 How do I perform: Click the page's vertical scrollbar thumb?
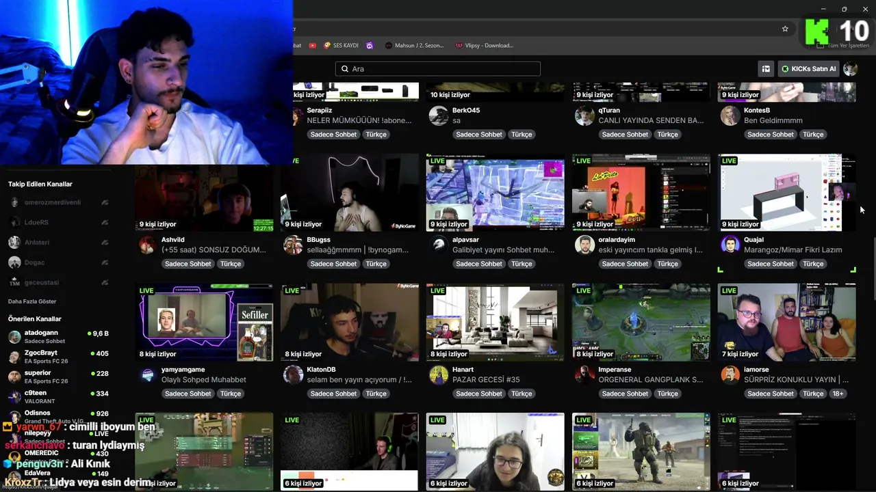tap(873, 268)
